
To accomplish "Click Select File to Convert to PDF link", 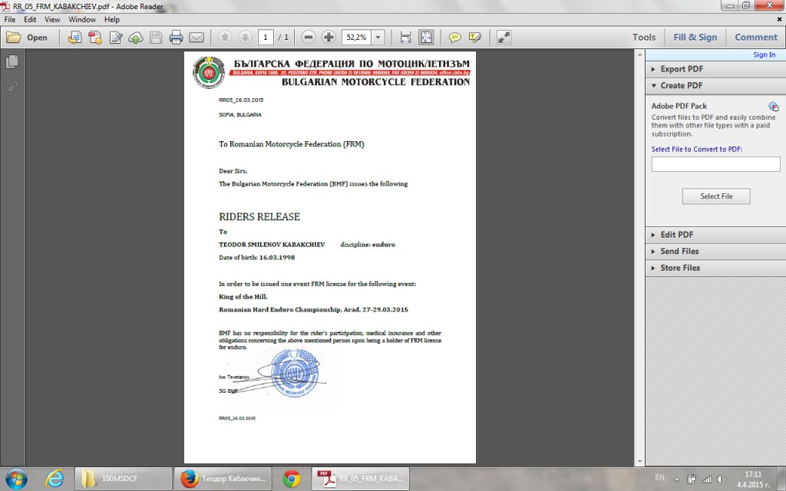I will (x=697, y=150).
